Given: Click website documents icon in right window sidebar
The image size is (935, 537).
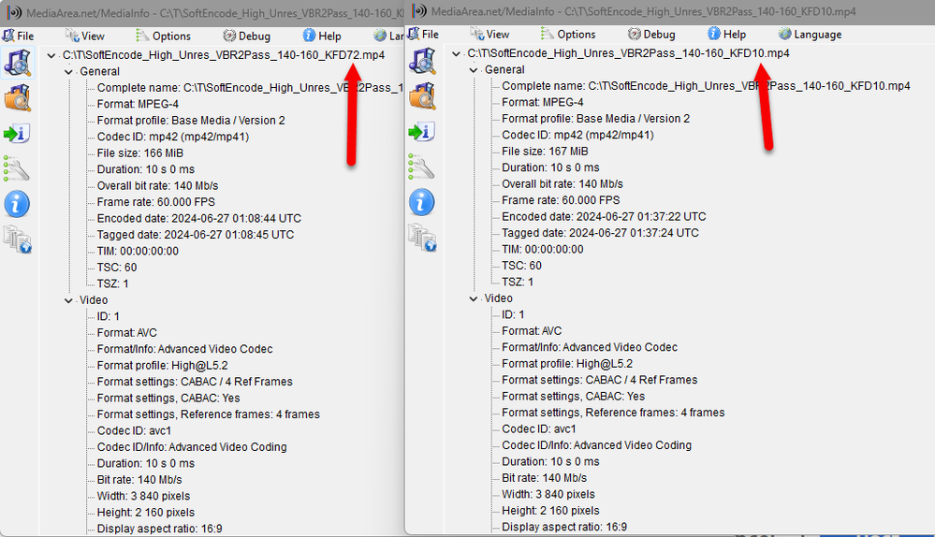Looking at the screenshot, I should [423, 238].
